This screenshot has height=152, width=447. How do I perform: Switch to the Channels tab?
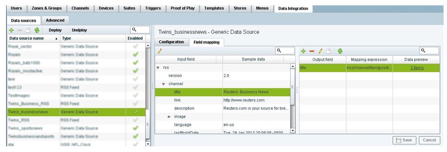(80, 8)
